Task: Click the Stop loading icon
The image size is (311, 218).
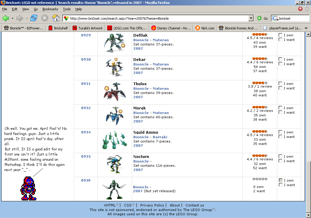Action: click(45, 18)
